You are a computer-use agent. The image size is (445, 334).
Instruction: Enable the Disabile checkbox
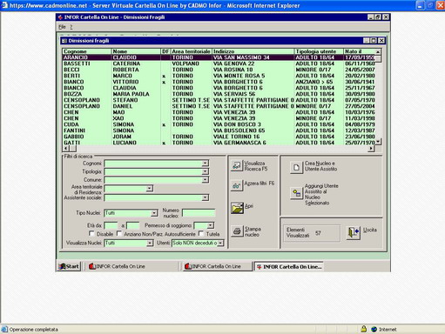point(91,233)
